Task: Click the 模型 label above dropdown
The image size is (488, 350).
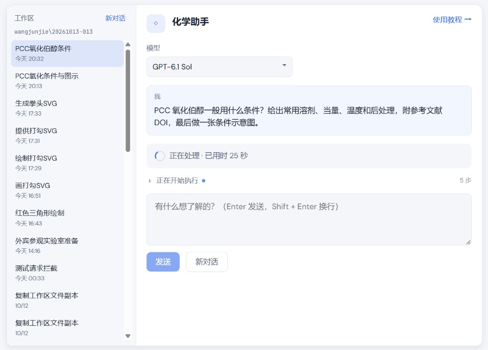Action: 153,48
